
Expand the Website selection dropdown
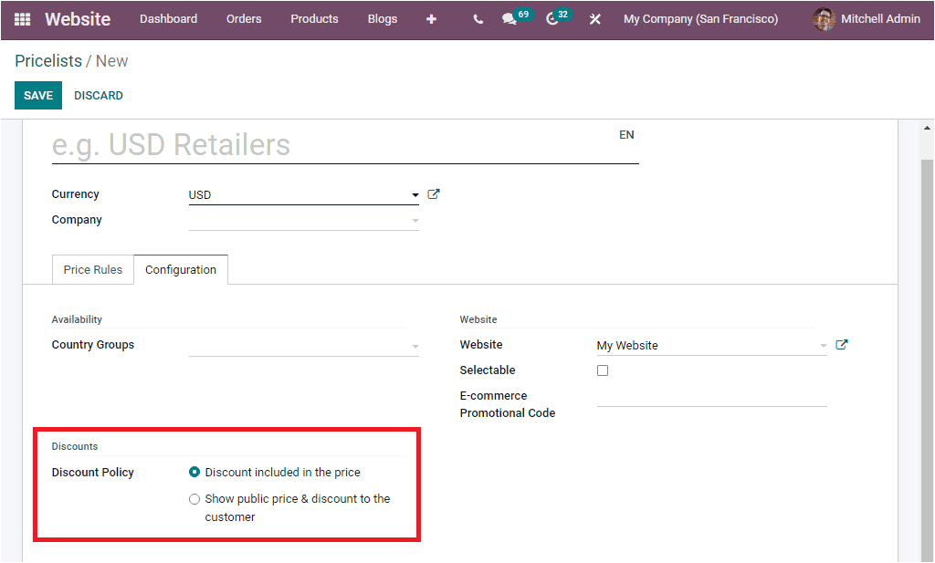(820, 345)
